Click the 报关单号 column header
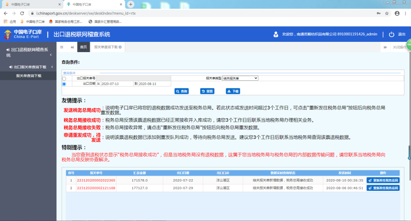Screen dimensions: 411x221 96,173
